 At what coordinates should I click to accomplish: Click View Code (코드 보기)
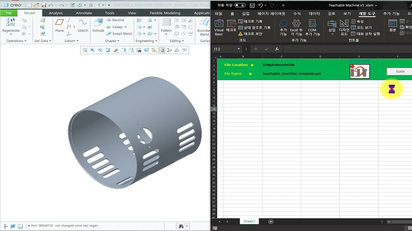(x=361, y=28)
